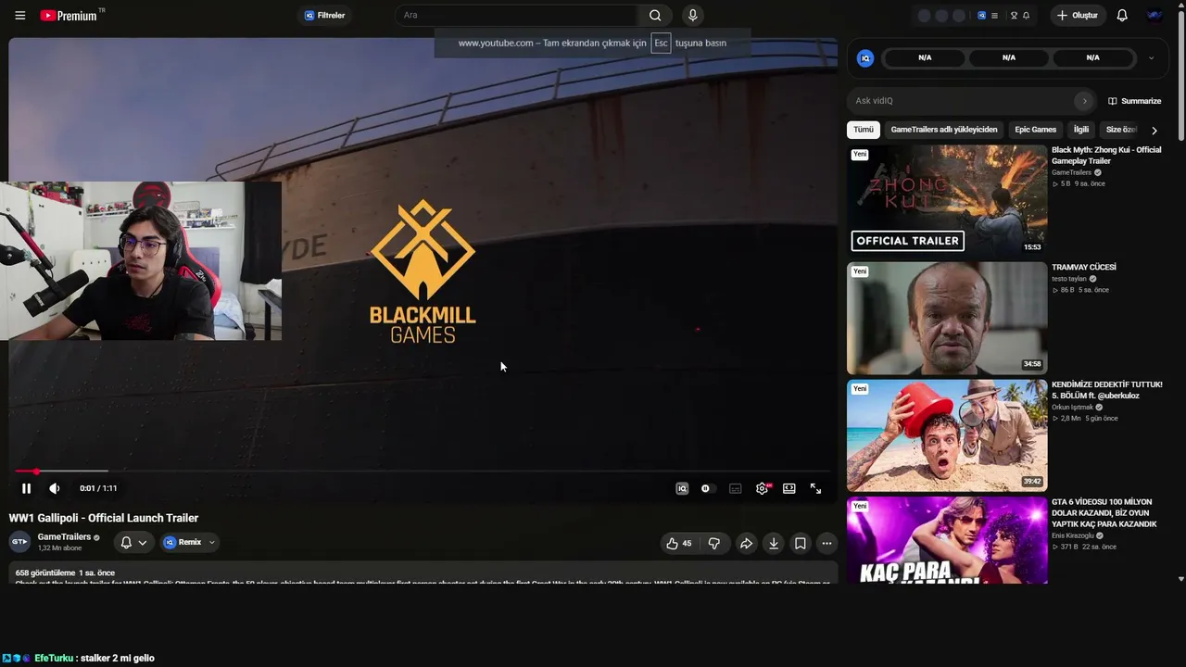Expand the video description box
1186x667 pixels.
[x=423, y=573]
